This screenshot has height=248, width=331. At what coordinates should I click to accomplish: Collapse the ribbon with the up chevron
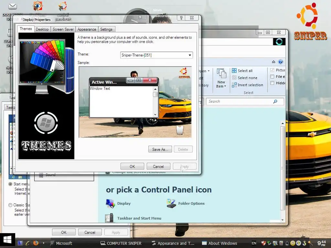[273, 62]
